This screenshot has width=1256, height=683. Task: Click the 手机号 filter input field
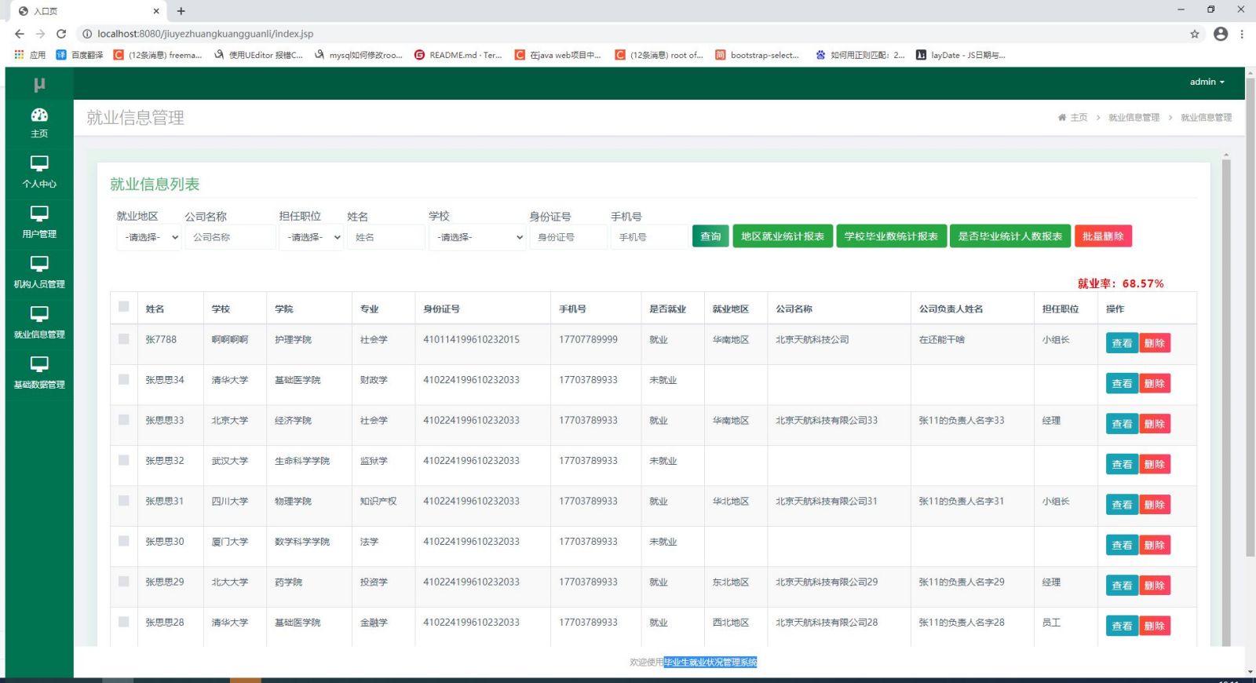tap(648, 237)
